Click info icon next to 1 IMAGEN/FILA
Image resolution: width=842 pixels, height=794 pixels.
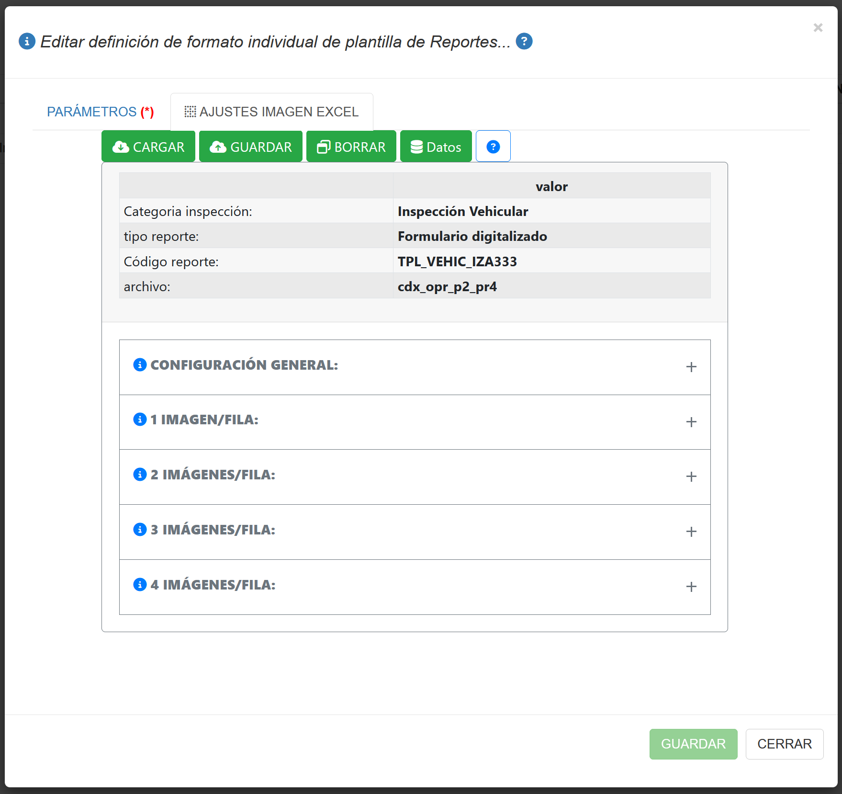coord(140,420)
